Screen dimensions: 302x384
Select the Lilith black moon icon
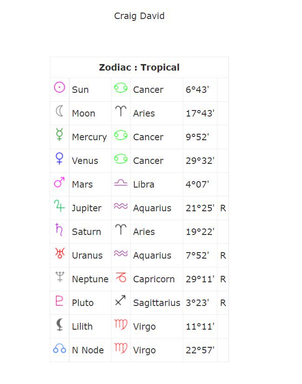pos(59,325)
